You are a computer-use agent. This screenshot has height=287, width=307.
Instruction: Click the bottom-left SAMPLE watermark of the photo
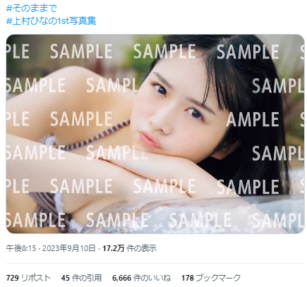pos(36,220)
